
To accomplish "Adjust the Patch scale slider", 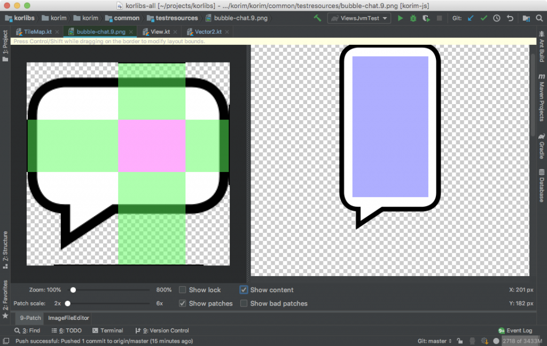I will tap(68, 302).
